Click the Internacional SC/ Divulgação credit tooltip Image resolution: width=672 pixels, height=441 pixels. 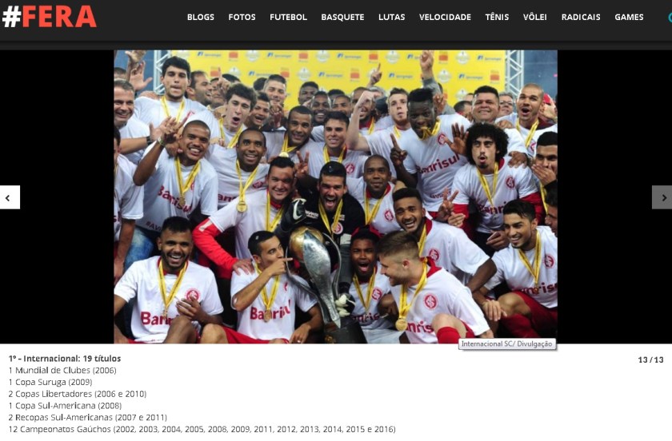pyautogui.click(x=506, y=344)
